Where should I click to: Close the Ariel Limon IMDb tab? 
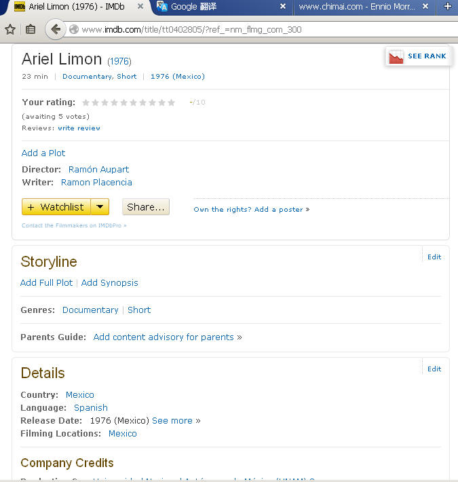point(140,6)
